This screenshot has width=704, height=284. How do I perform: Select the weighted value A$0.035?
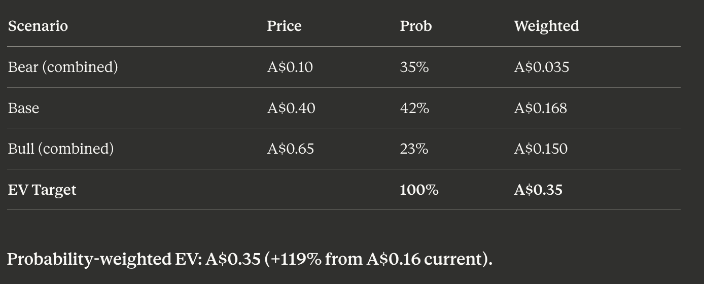(541, 67)
